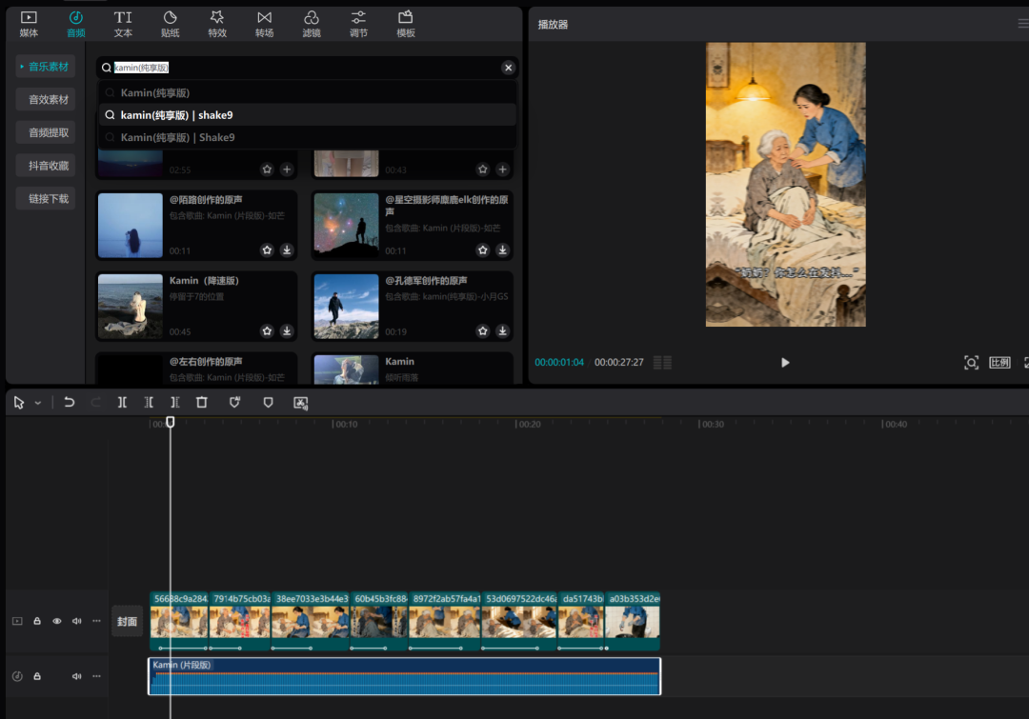The height and width of the screenshot is (719, 1029).
Task: Favorite the @孔德军创作的原声 track
Action: 483,330
